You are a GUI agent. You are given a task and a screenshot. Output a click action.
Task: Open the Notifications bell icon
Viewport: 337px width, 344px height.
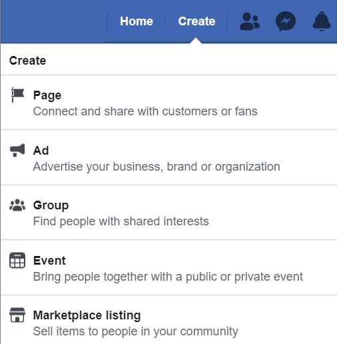pos(322,21)
